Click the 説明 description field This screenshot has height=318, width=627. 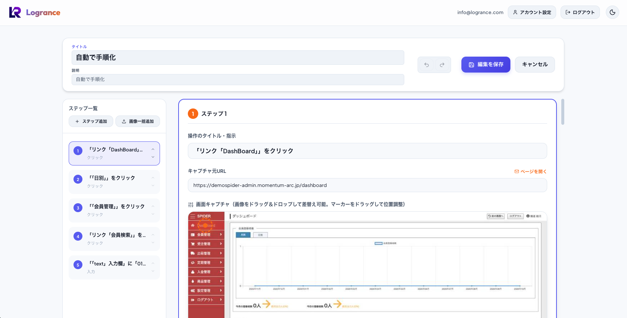tap(238, 80)
